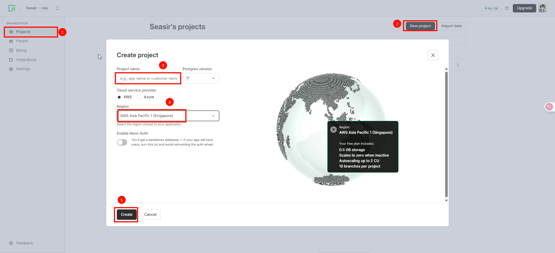Click the dialog's vertical scrollbar
Screen dimensions: 555x253
(x=446, y=134)
